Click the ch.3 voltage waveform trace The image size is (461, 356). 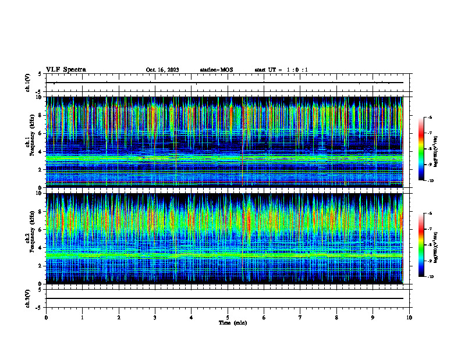point(224,298)
